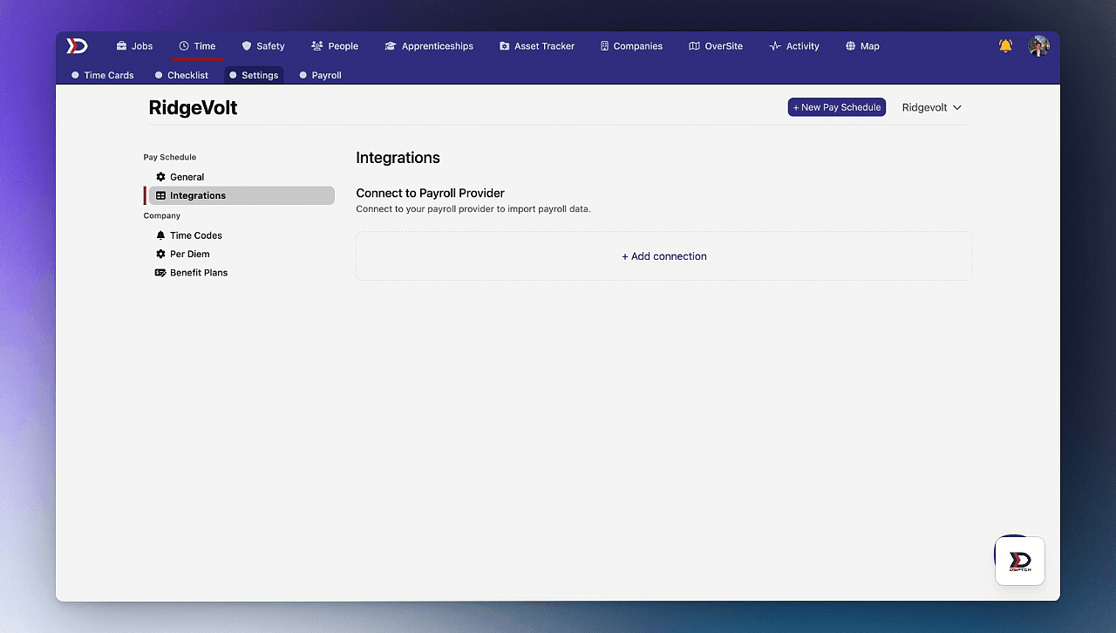Click the Connect to Payroll Provider heading

tap(431, 193)
